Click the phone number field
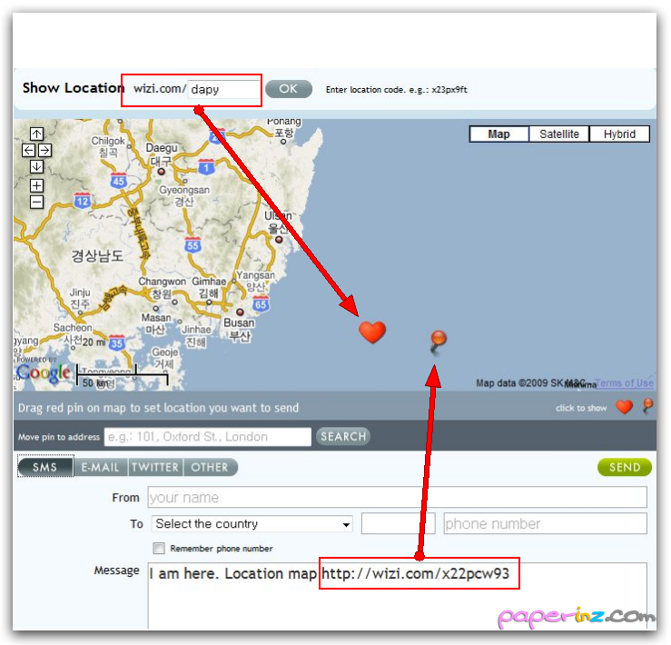 click(x=545, y=523)
